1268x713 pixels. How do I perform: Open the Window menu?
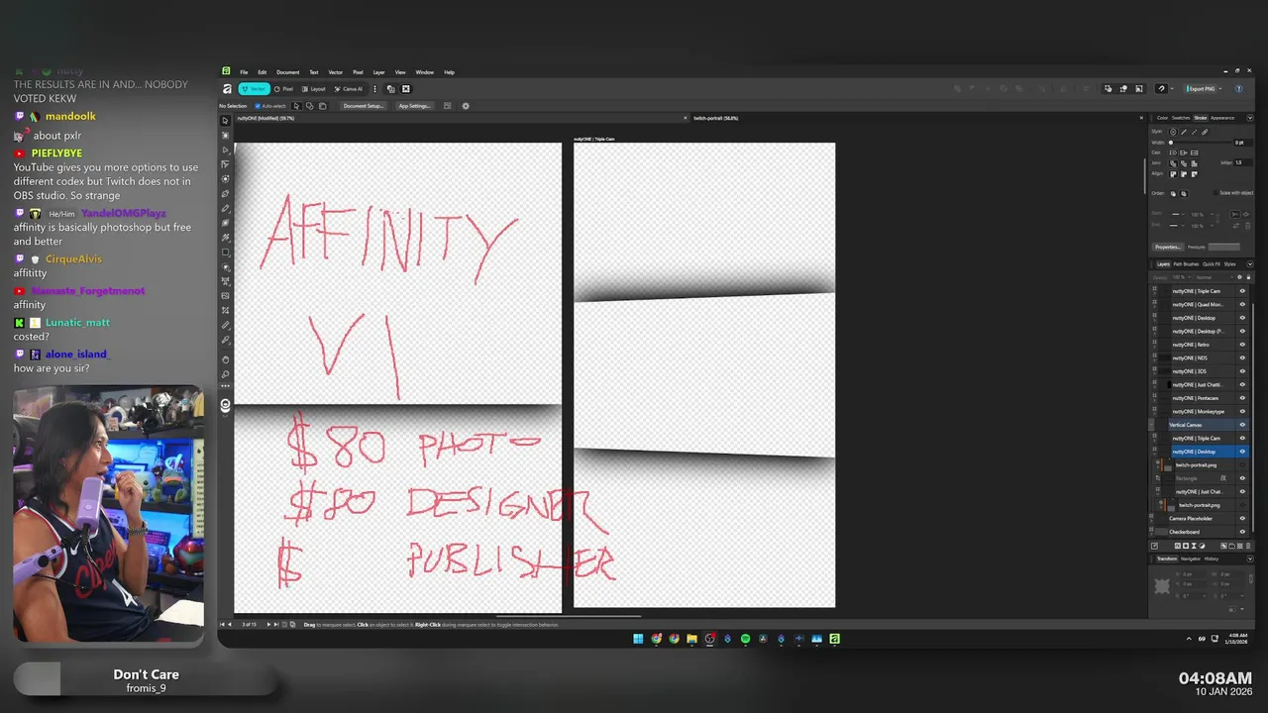(424, 72)
